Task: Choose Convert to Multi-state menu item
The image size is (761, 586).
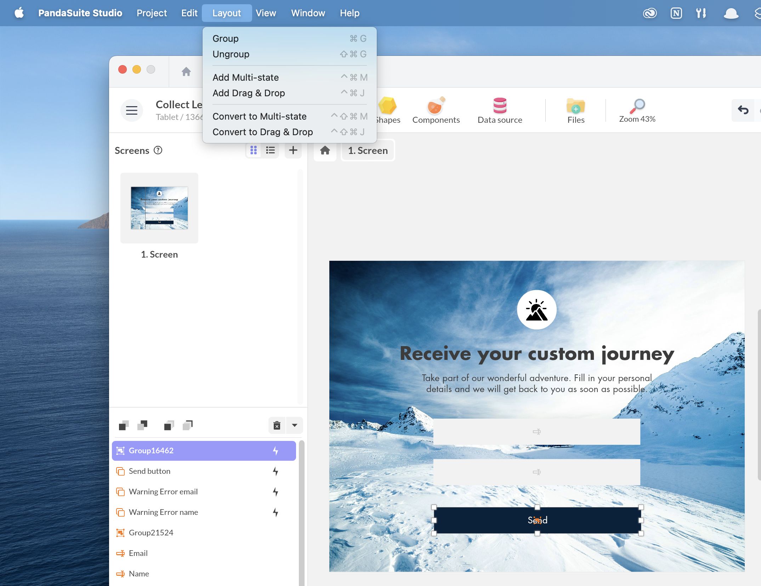Action: point(260,116)
